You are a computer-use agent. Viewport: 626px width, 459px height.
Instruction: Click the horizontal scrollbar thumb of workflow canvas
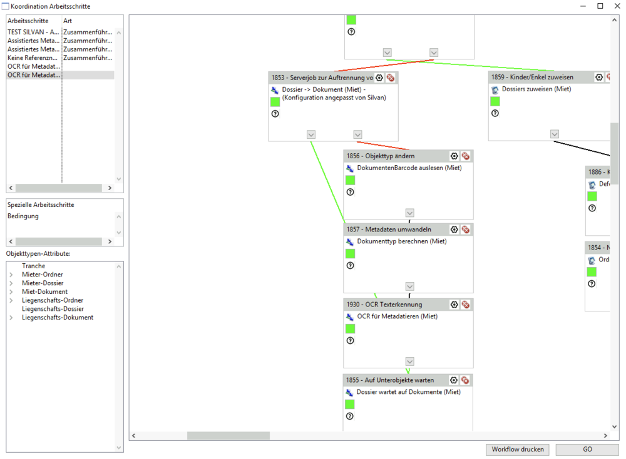228,436
